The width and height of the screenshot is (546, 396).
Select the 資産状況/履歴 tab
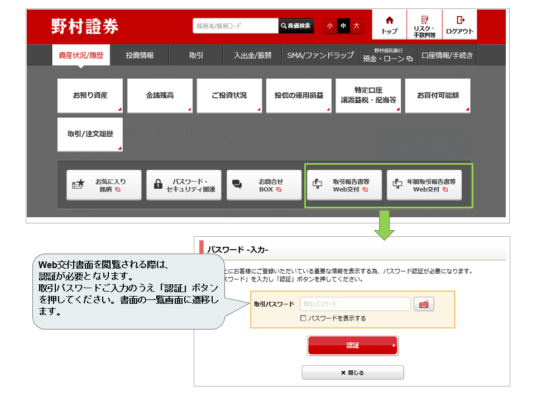click(x=81, y=55)
